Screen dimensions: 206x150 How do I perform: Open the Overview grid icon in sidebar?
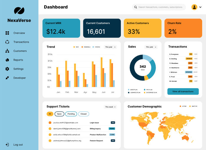click(7, 33)
